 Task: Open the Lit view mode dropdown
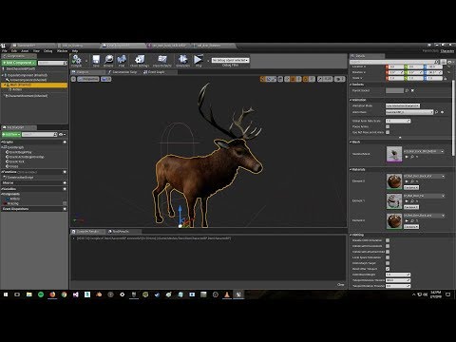click(x=106, y=79)
